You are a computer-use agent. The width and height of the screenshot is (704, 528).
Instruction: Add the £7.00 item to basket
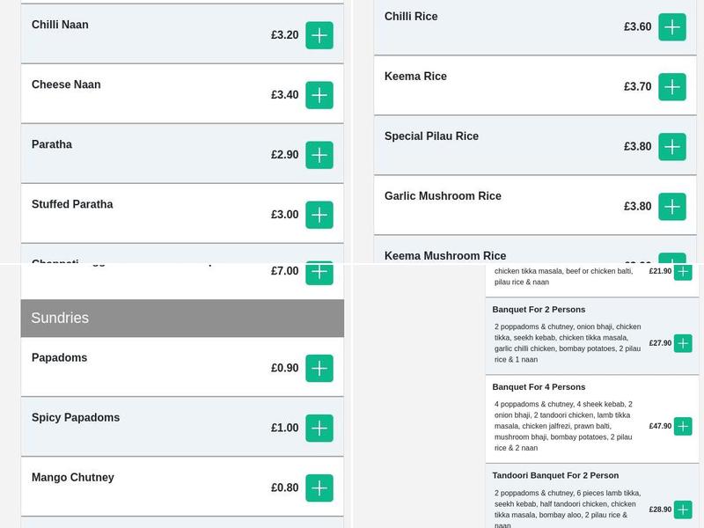[319, 273]
